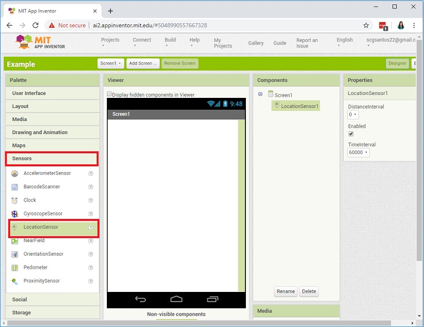424x327 pixels.
Task: Open help for OrientationSensor
Action: click(x=91, y=254)
